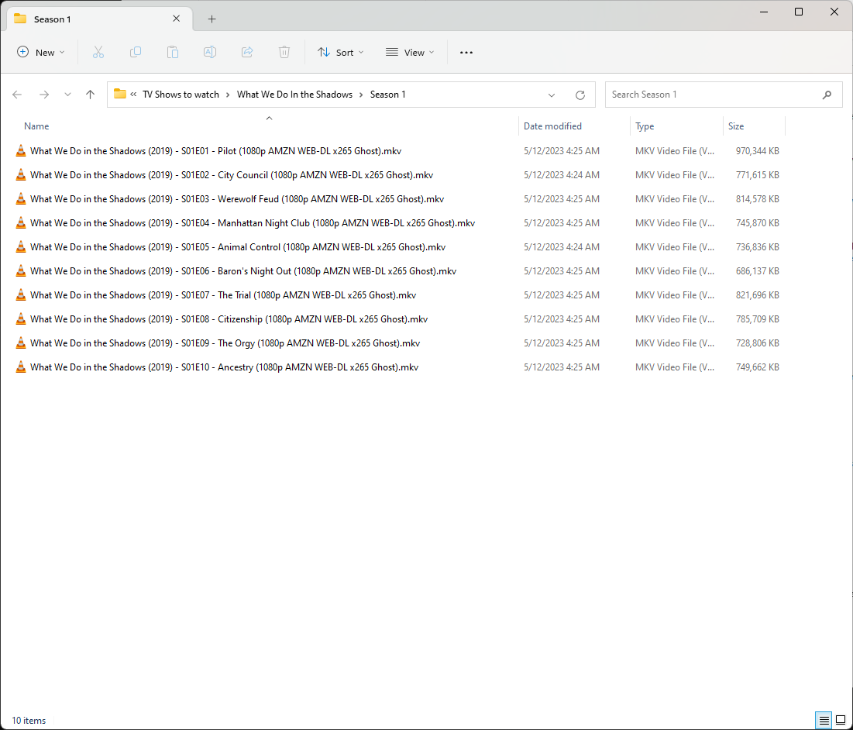Go forward with the right arrow
The height and width of the screenshot is (730, 853).
[x=44, y=95]
